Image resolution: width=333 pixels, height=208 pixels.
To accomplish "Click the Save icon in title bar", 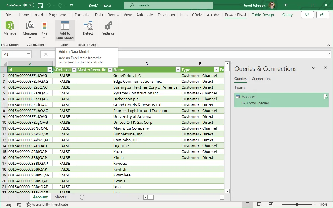I will (x=40, y=5).
